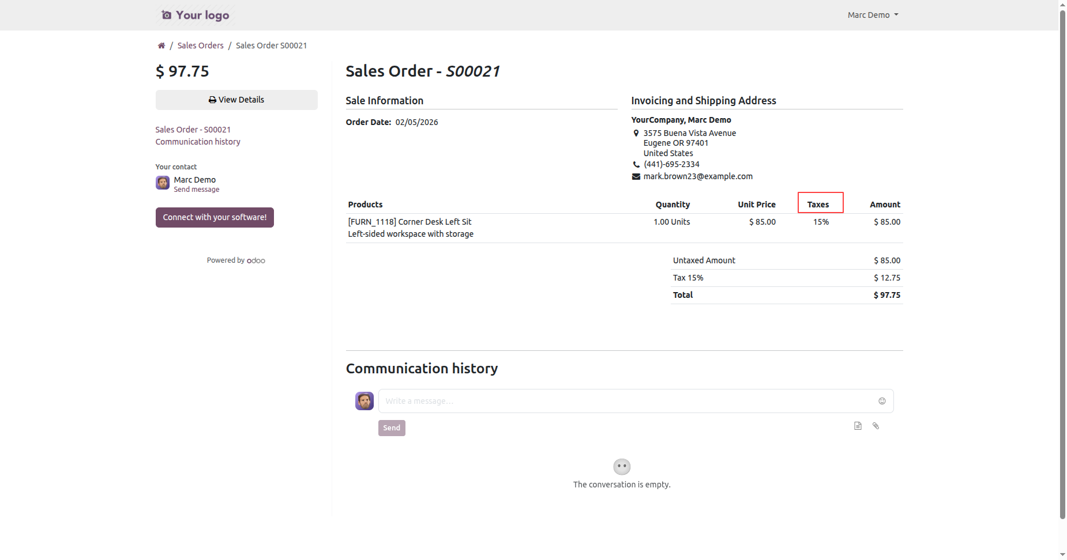Screen dimensions: 1067x560
Task: Click the Your logo camera image
Action: (x=194, y=15)
